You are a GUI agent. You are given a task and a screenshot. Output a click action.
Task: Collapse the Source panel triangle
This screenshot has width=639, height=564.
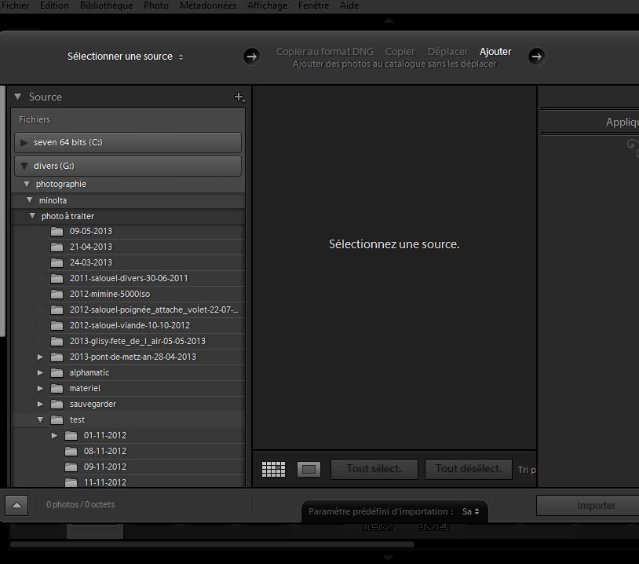(17, 97)
